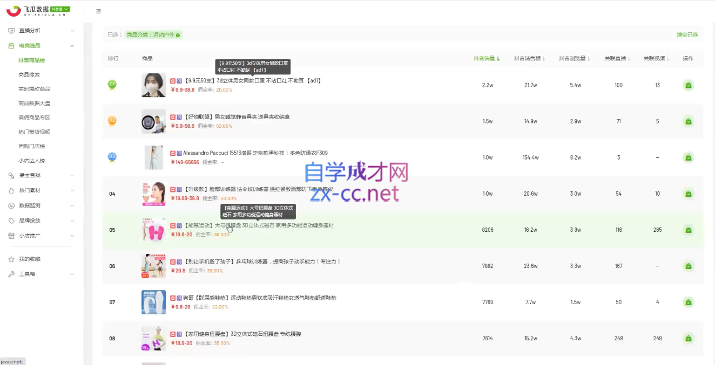Click the face mask product thumbnail
This screenshot has width=715, height=365.
click(153, 85)
